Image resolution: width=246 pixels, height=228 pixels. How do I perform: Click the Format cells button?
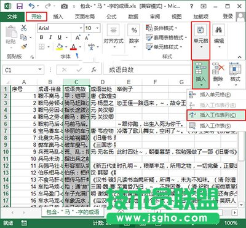[235, 74]
